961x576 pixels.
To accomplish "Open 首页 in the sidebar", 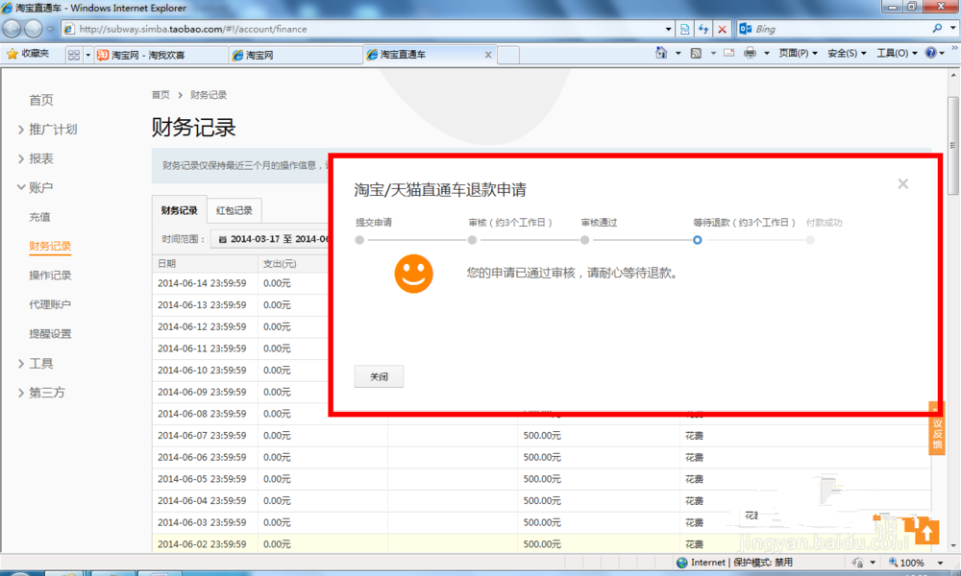I will 41,100.
